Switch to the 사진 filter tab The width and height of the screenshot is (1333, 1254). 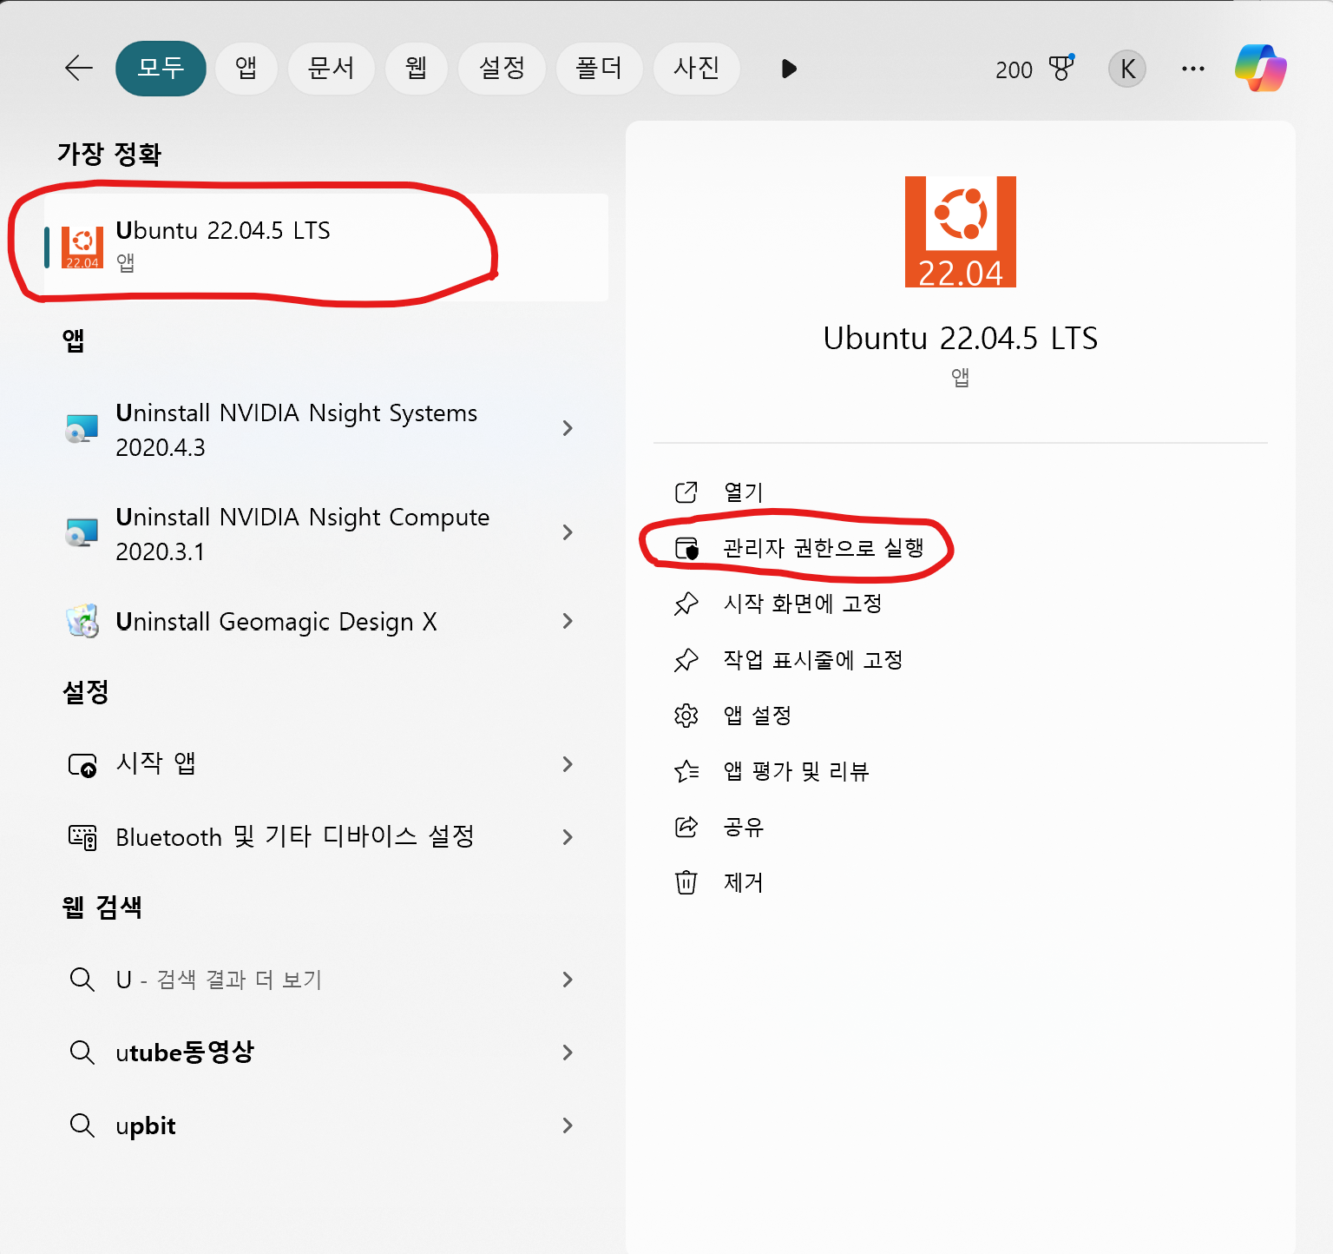click(x=696, y=68)
